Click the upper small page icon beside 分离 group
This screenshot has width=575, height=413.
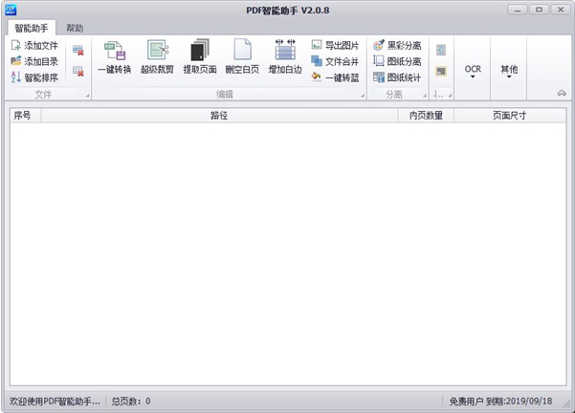coord(441,50)
